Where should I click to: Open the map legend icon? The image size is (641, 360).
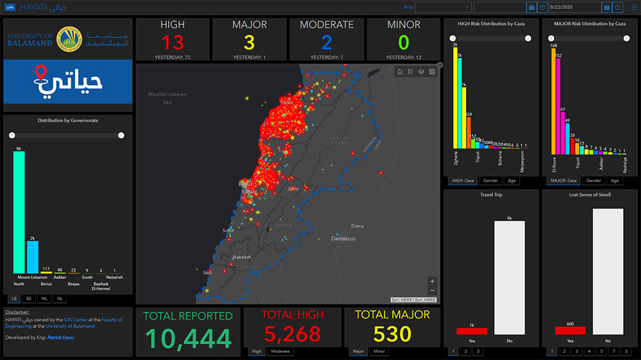point(410,72)
